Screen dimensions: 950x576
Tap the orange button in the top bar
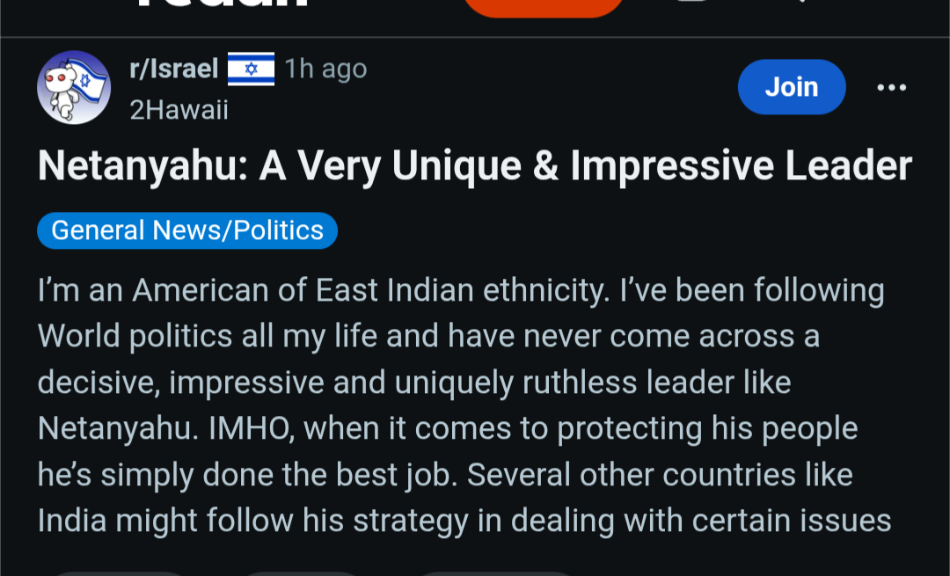(x=543, y=7)
